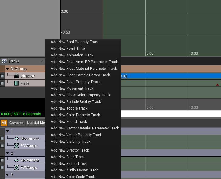Click the Movement icon in group 1

coord(16,139)
